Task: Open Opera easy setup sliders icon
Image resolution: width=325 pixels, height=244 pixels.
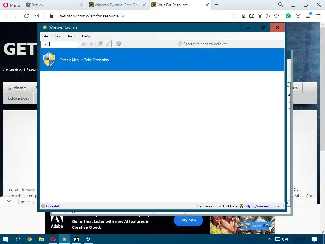Action: point(318,16)
